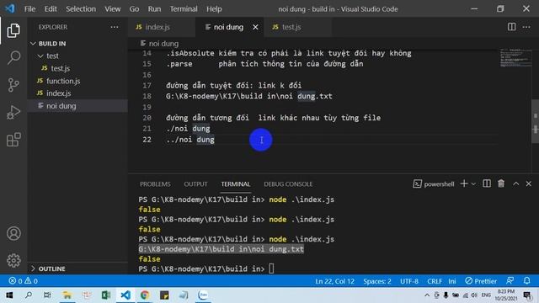Select the Terminal panel tab
Image resolution: width=539 pixels, height=303 pixels.
pos(236,184)
